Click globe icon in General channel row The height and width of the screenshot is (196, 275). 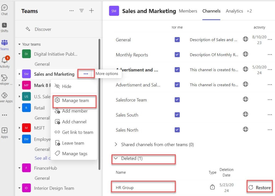click(245, 39)
